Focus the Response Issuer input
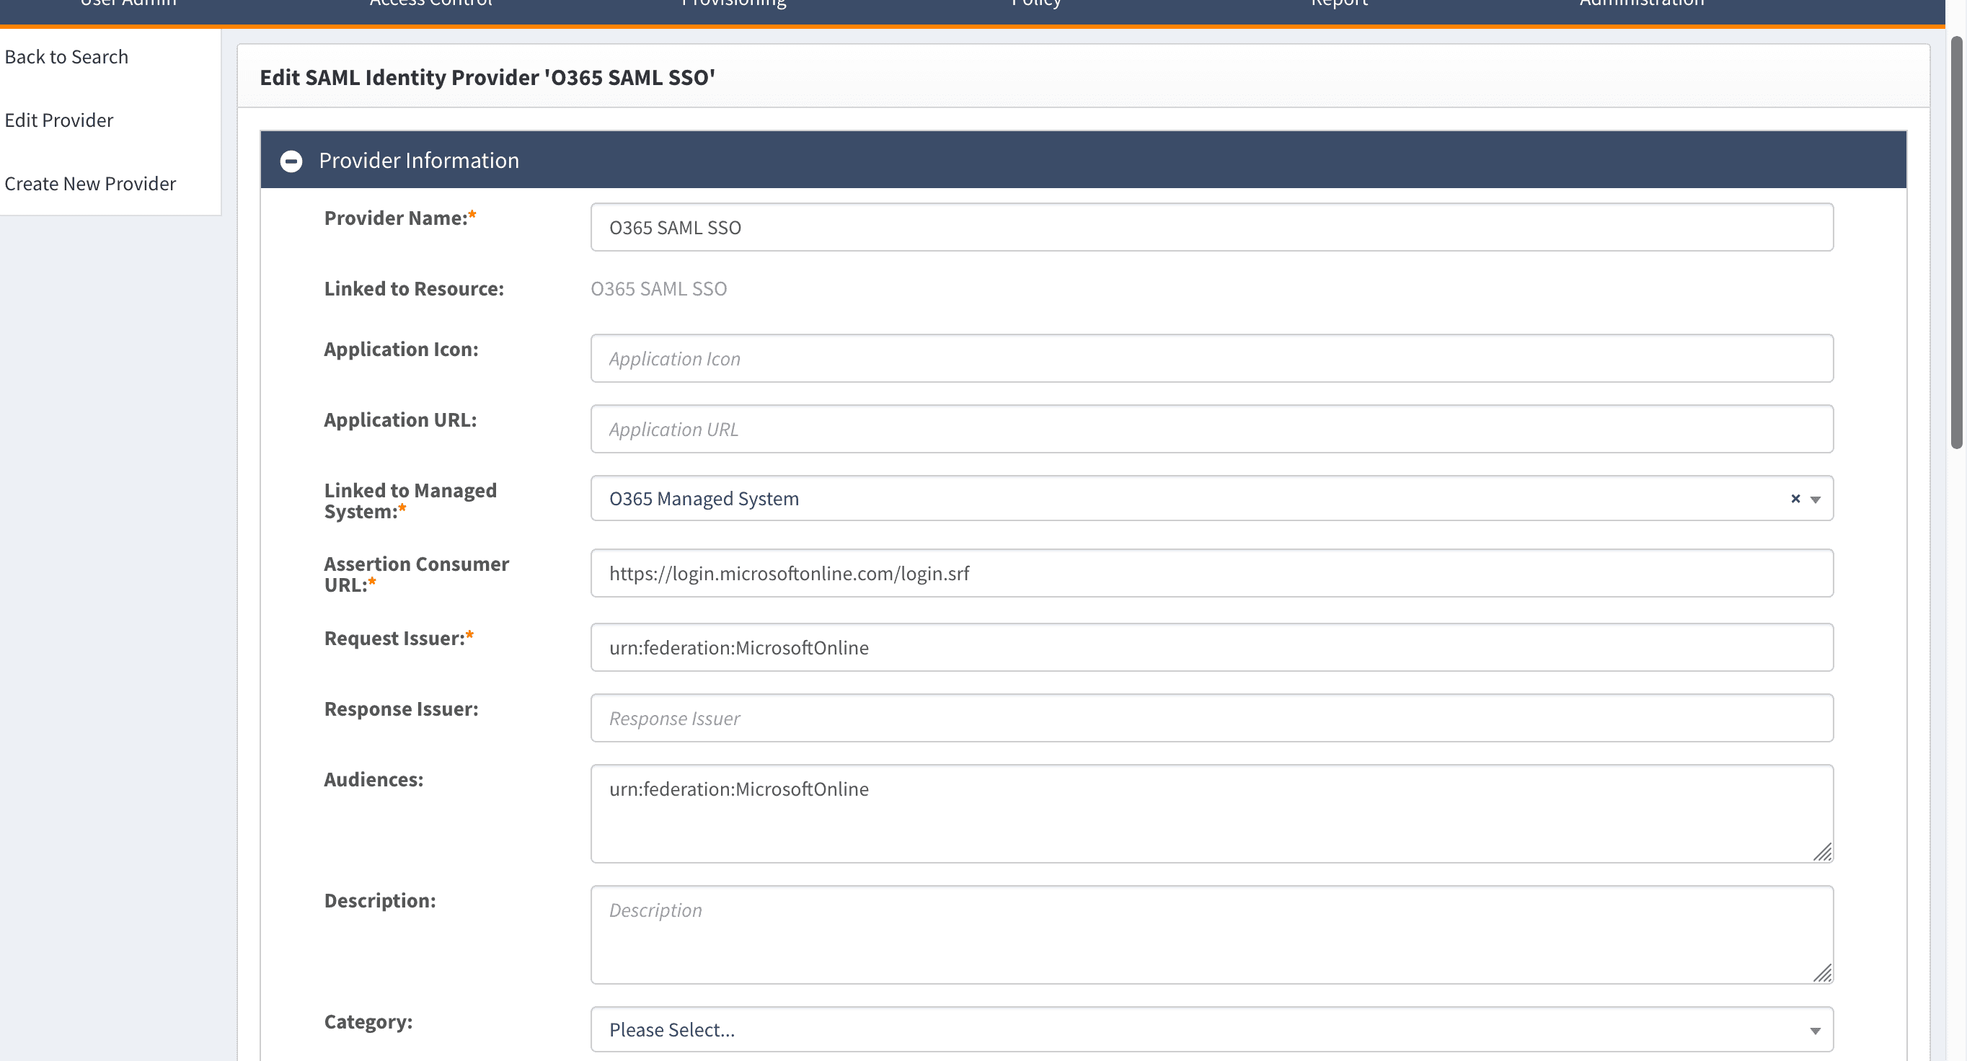The height and width of the screenshot is (1061, 1967). (1211, 719)
